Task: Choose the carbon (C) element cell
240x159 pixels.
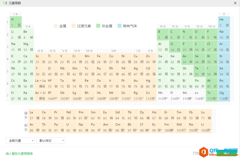Action: (175, 34)
